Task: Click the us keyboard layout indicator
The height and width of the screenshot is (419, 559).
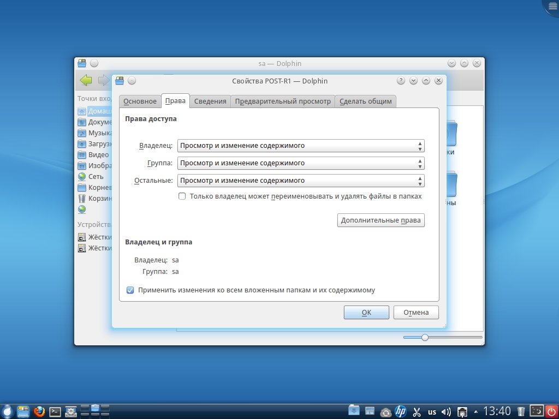Action: coord(432,412)
